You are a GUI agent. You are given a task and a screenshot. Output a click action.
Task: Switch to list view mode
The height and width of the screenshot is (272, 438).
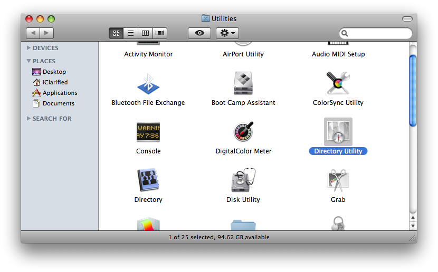pyautogui.click(x=130, y=33)
